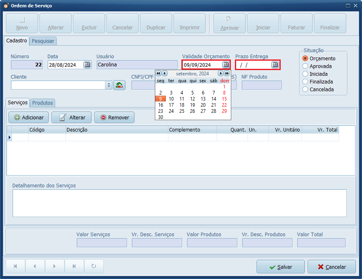The image size is (362, 279).
Task: Select the Aprovada situation option
Action: tap(305, 66)
